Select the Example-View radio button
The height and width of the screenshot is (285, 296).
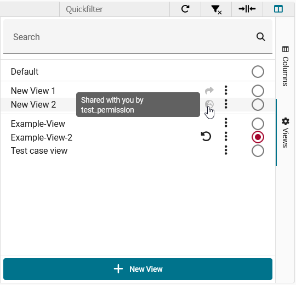coord(258,124)
